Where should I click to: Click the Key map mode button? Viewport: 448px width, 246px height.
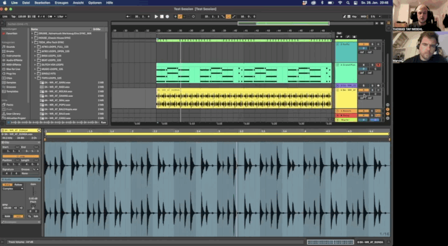pos(354,17)
